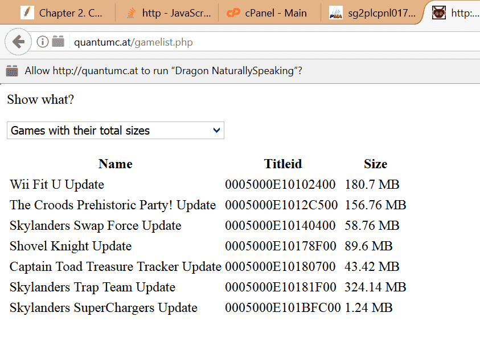Click the size value 89.6 MB
The width and height of the screenshot is (480, 361).
click(368, 246)
